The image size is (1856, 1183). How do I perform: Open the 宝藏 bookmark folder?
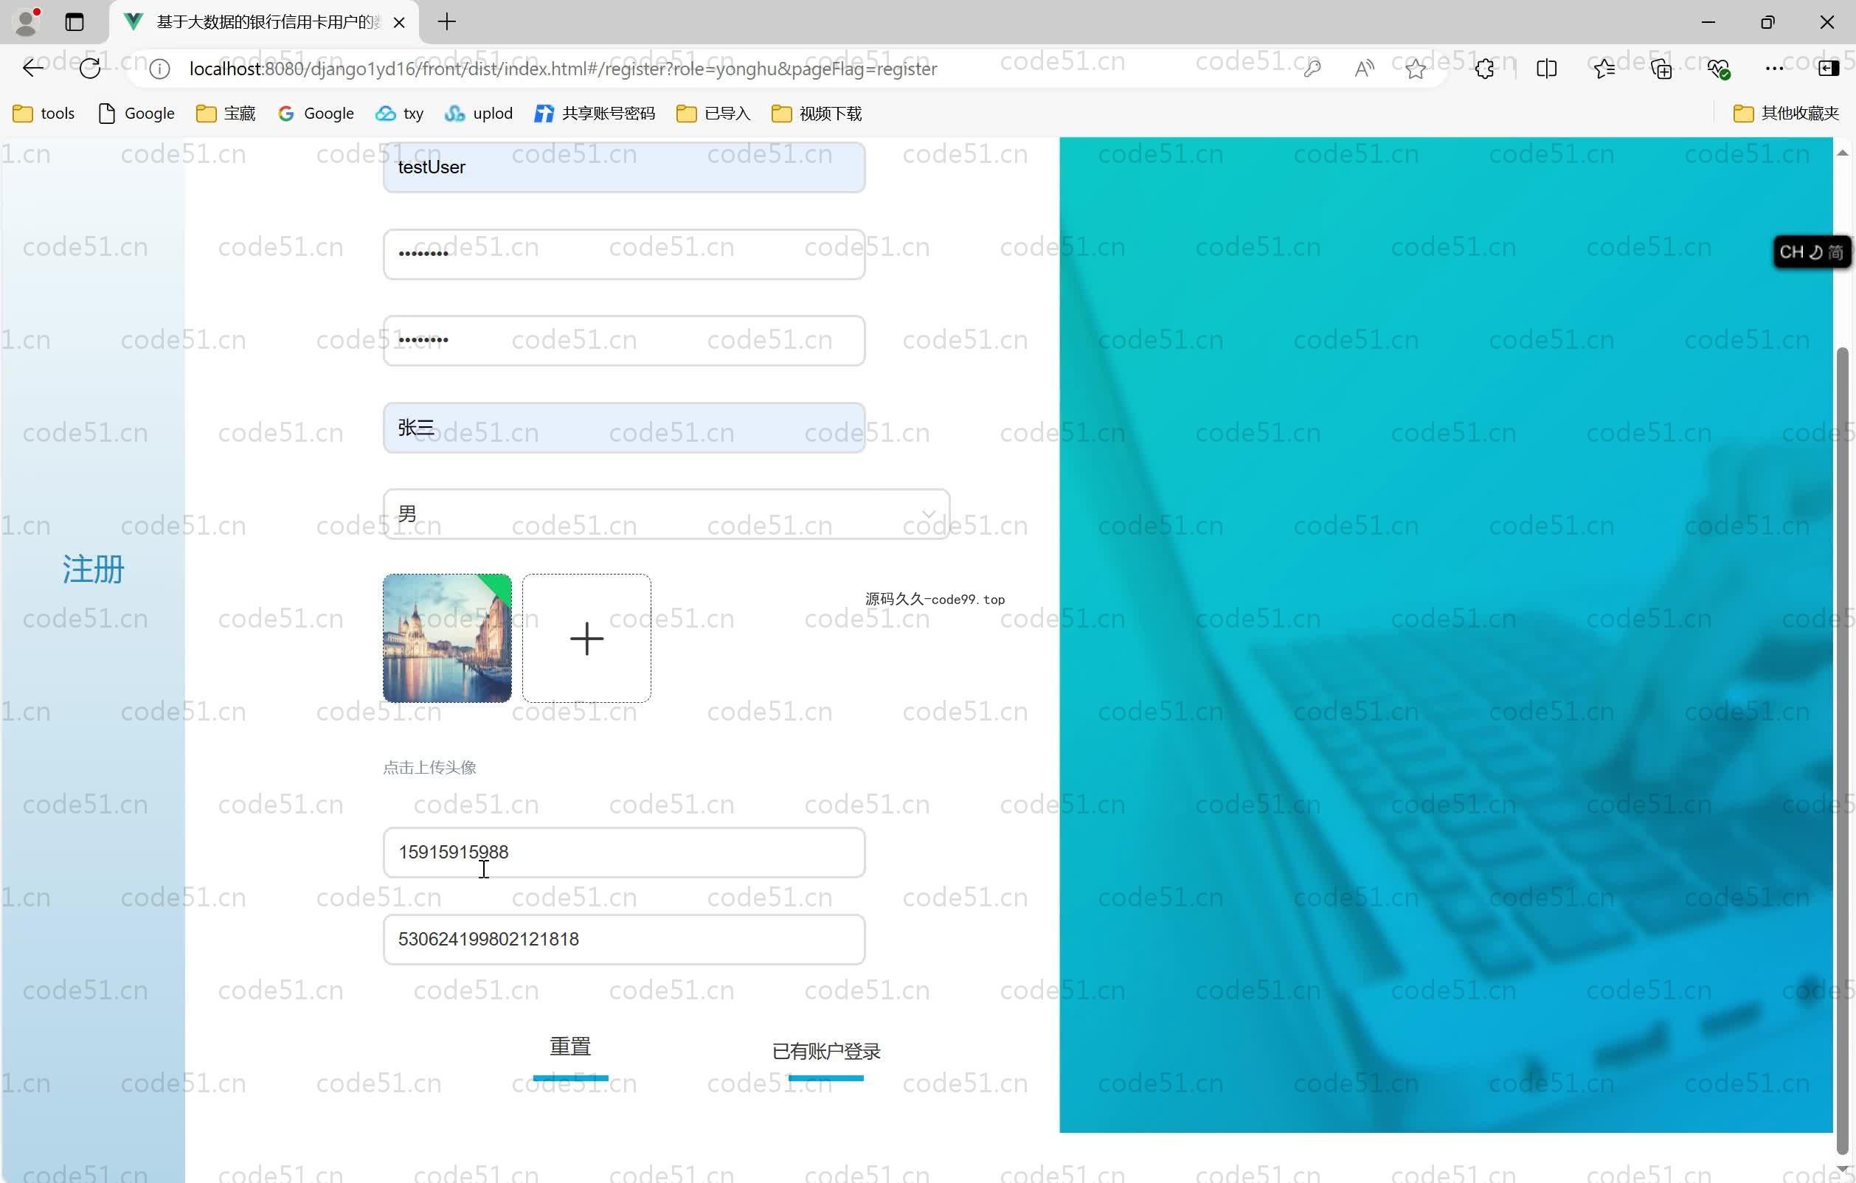[x=225, y=114]
